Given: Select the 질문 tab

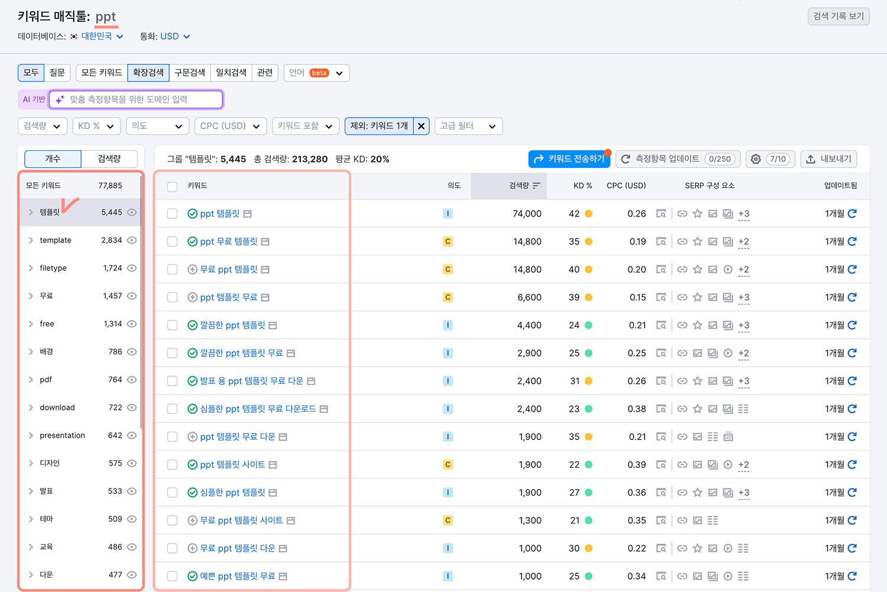Looking at the screenshot, I should click(57, 73).
